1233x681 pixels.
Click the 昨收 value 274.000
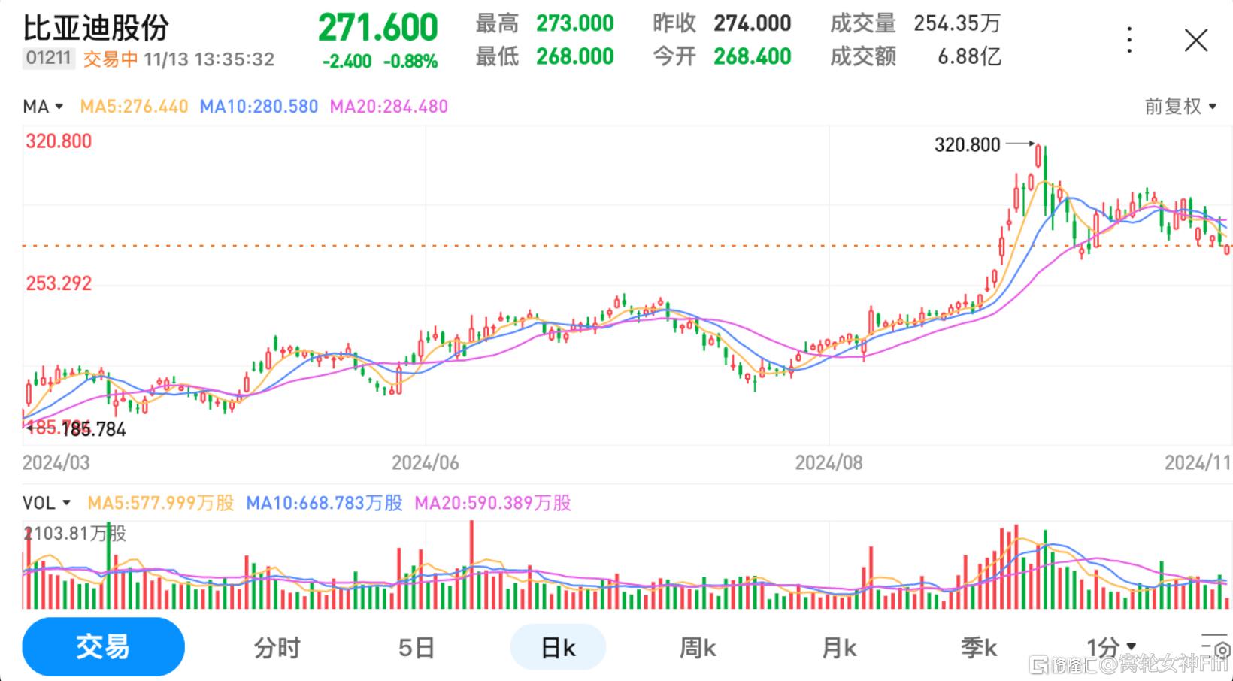tap(753, 23)
